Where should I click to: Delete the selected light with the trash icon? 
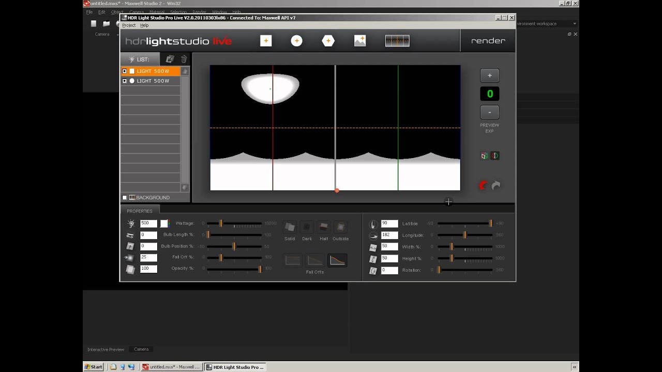184,59
